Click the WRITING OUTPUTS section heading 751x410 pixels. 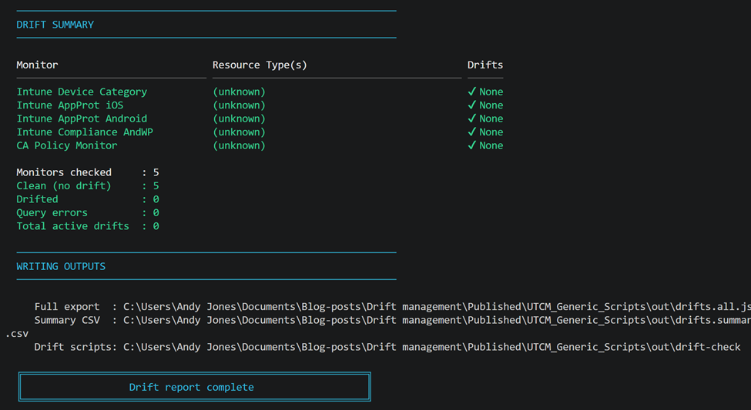(x=61, y=266)
